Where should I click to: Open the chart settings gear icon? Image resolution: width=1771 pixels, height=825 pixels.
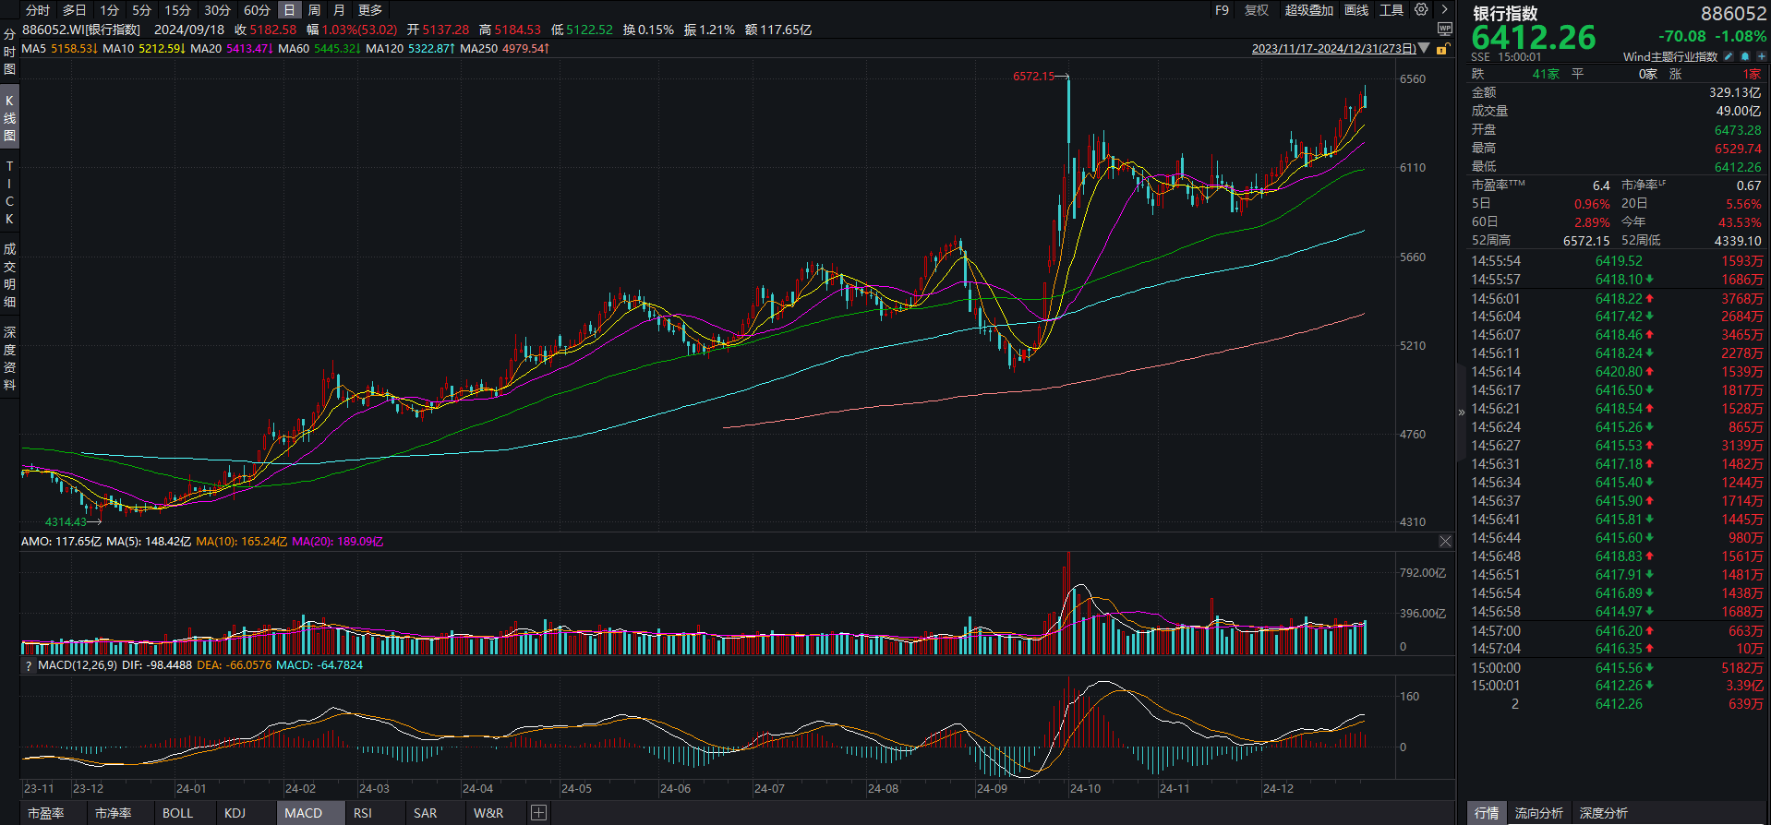tap(1421, 9)
